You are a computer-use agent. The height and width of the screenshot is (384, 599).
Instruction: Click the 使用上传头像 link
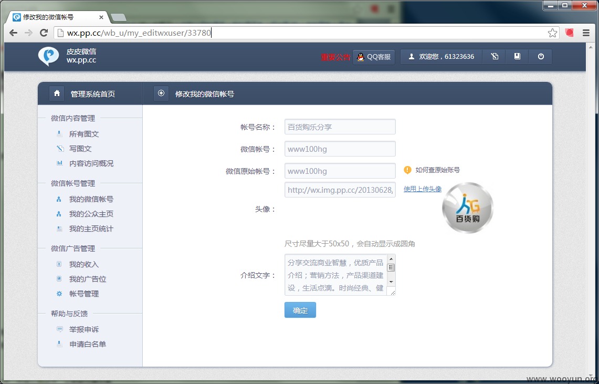(x=423, y=189)
